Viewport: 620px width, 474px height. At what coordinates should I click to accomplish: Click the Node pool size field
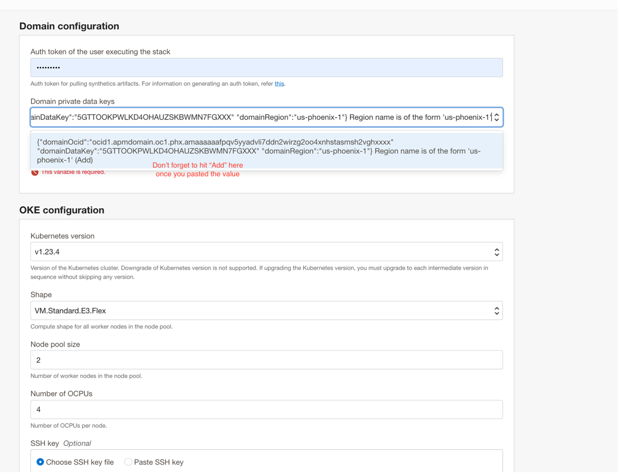(x=266, y=360)
